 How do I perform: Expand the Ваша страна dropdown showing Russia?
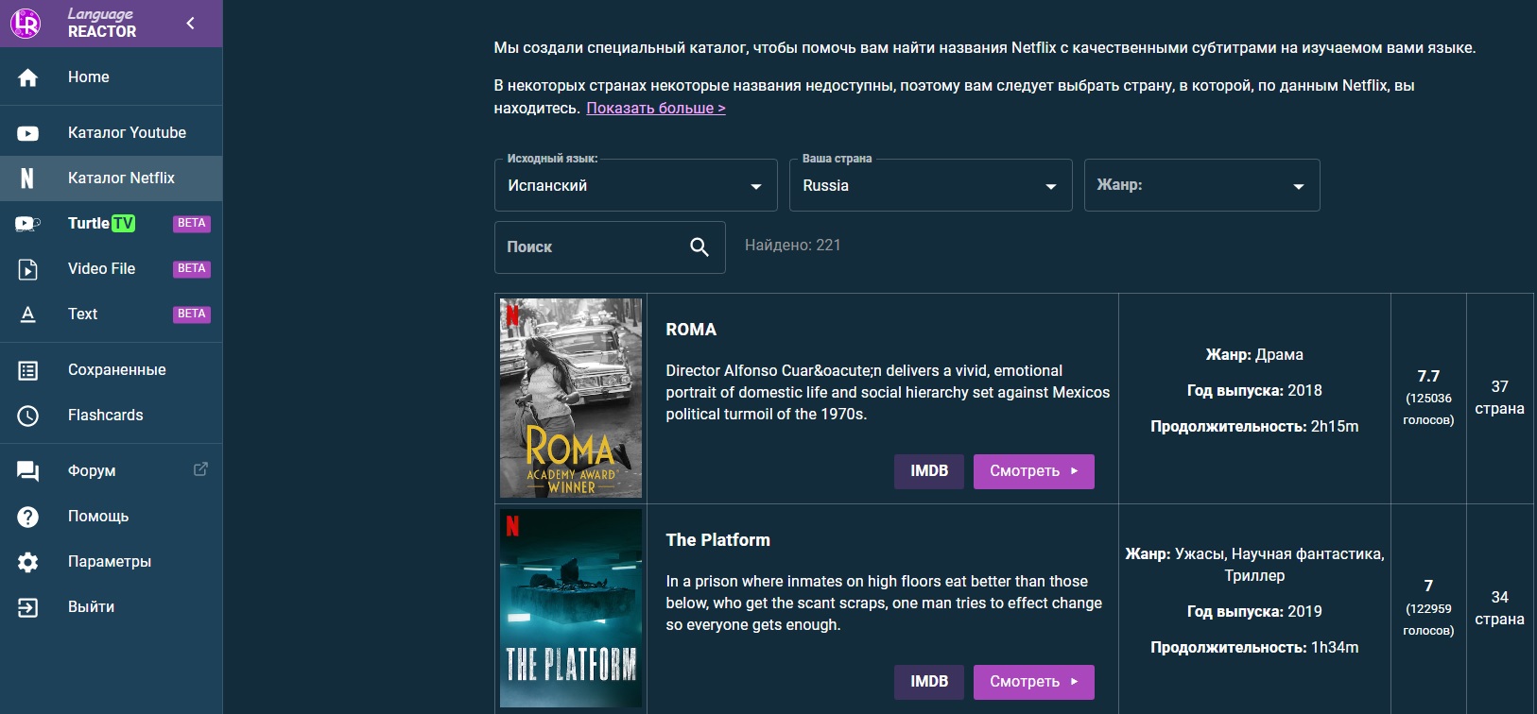click(x=931, y=185)
